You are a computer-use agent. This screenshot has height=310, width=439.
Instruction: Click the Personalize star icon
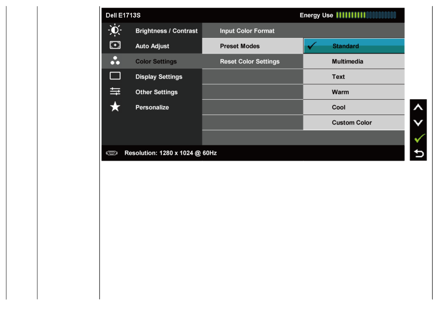[x=115, y=107]
